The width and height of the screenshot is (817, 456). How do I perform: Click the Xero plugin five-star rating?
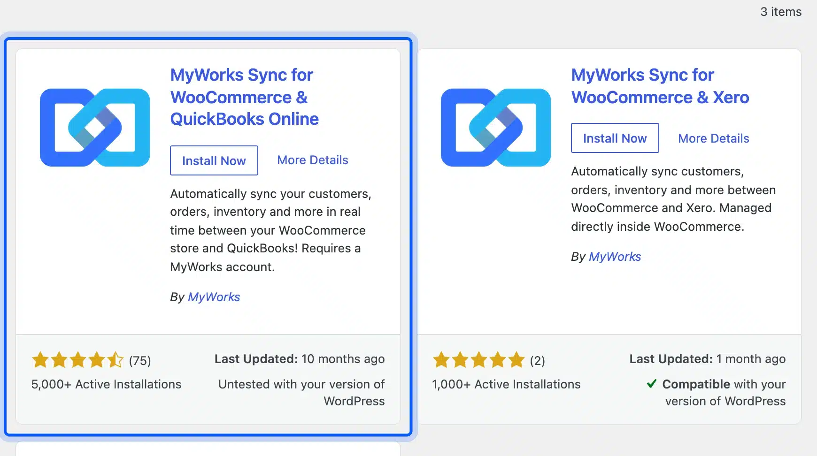point(478,360)
